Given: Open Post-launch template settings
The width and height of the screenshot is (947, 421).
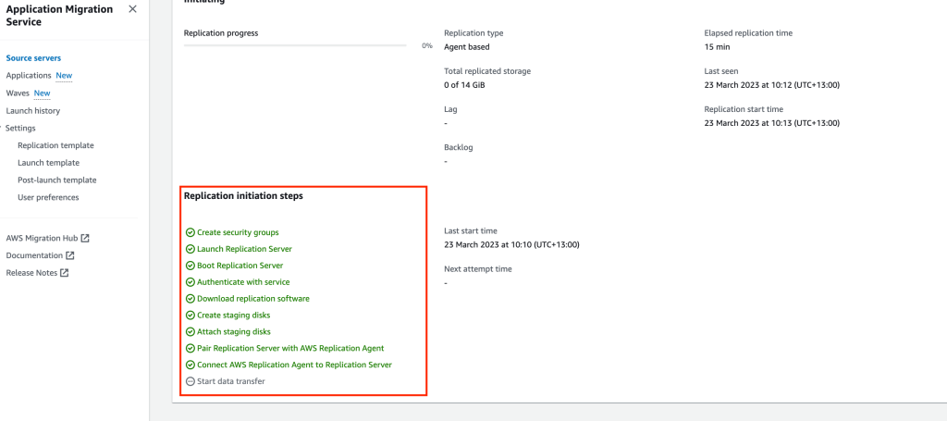Looking at the screenshot, I should [x=56, y=180].
